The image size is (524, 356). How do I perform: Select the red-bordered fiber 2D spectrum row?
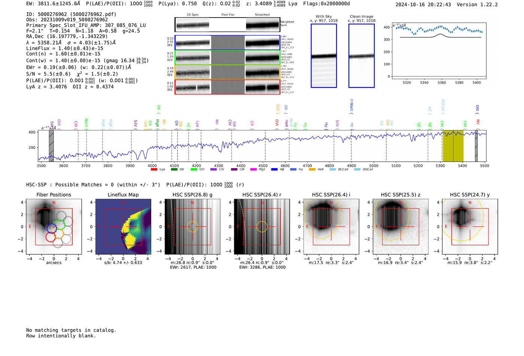[228, 87]
